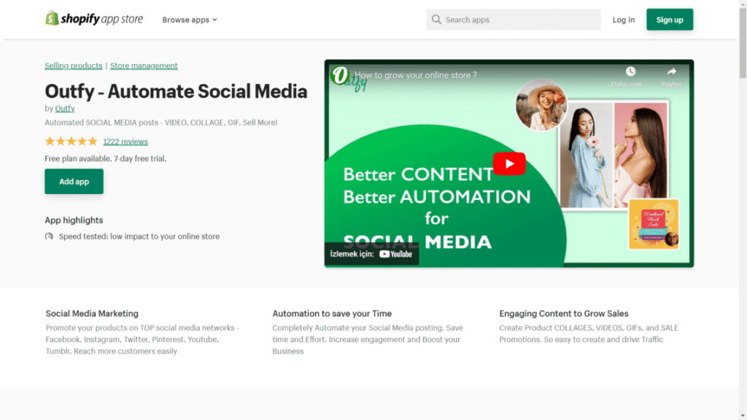Click the YouTube logo on video

pyautogui.click(x=396, y=254)
